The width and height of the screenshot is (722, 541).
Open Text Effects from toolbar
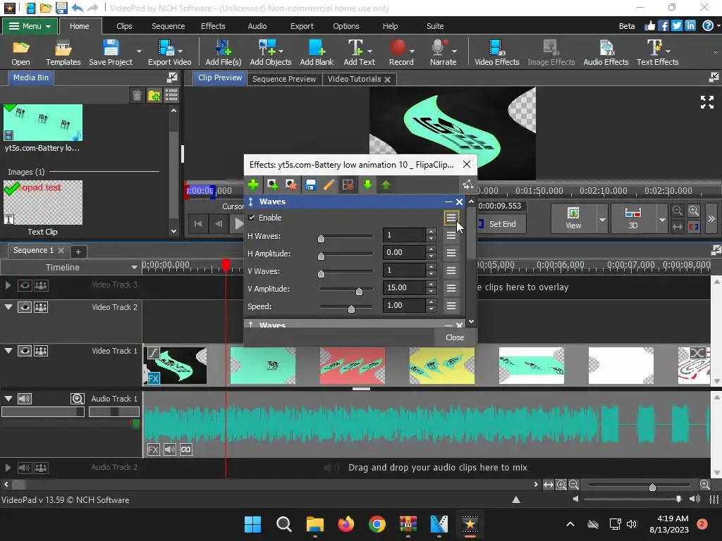[657, 53]
